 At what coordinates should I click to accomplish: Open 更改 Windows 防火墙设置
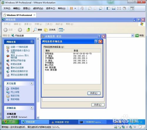(x=20, y=57)
